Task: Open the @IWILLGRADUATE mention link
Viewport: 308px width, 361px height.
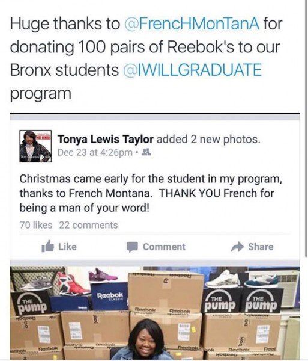Action: [x=193, y=70]
